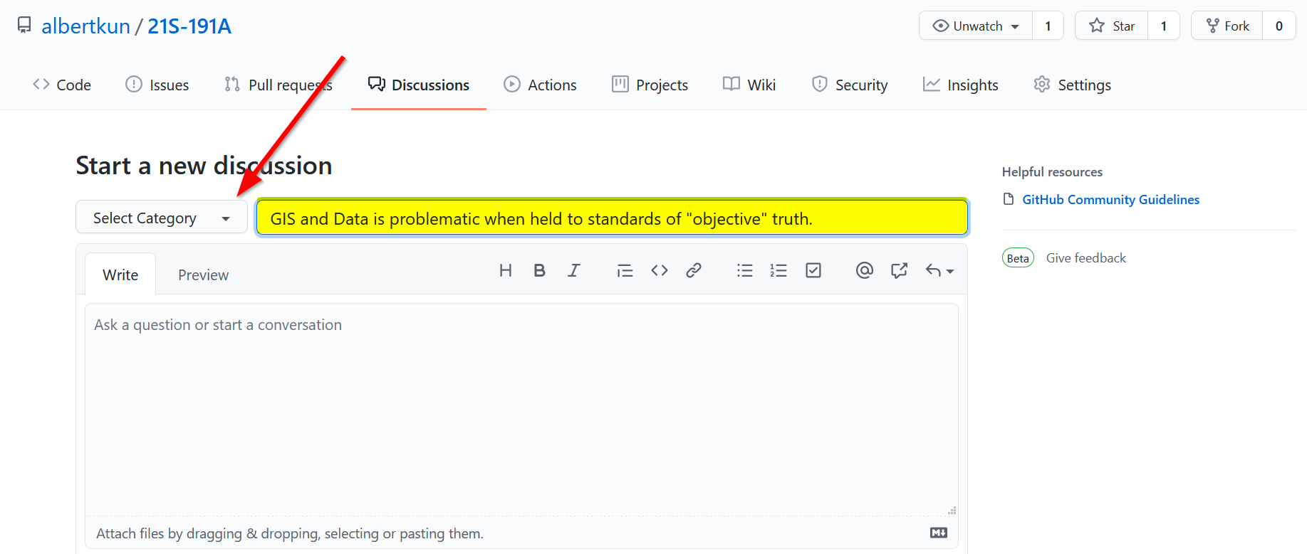1307x554 pixels.
Task: Click the attach files drop area
Action: coord(521,533)
